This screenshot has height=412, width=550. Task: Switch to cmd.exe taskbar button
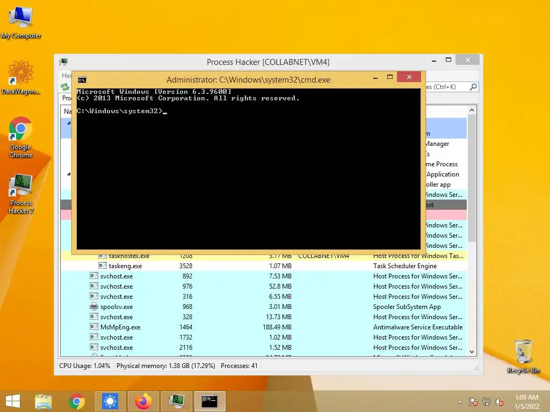coord(210,401)
